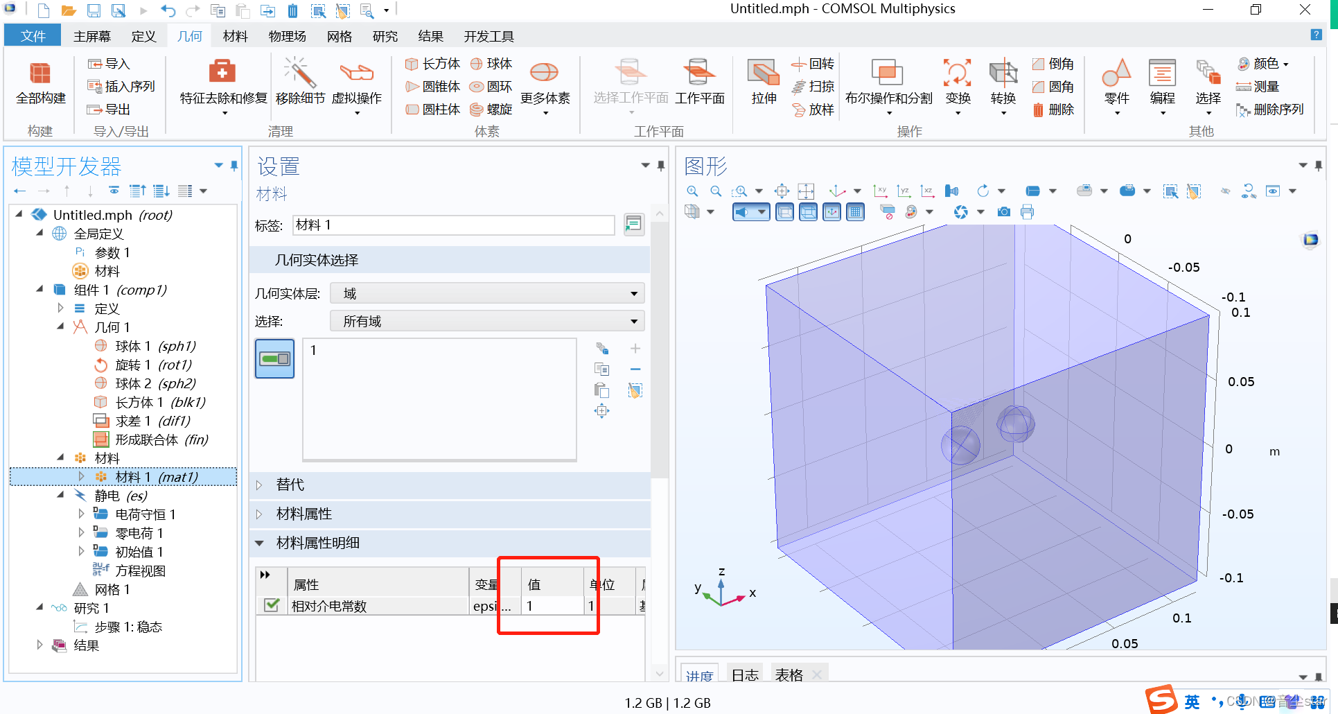Apply Chamfer (倒角) operation

pyautogui.click(x=1053, y=64)
